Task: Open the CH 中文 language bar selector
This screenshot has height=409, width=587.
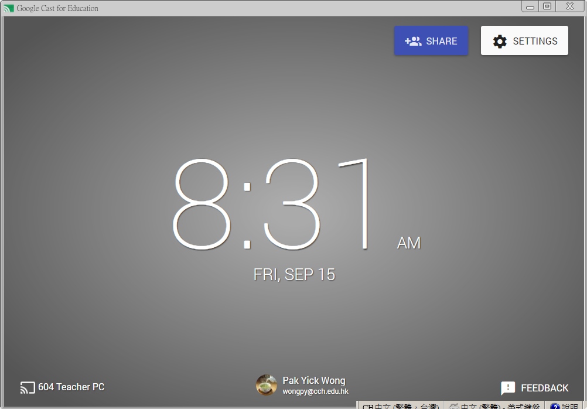Action: point(400,405)
